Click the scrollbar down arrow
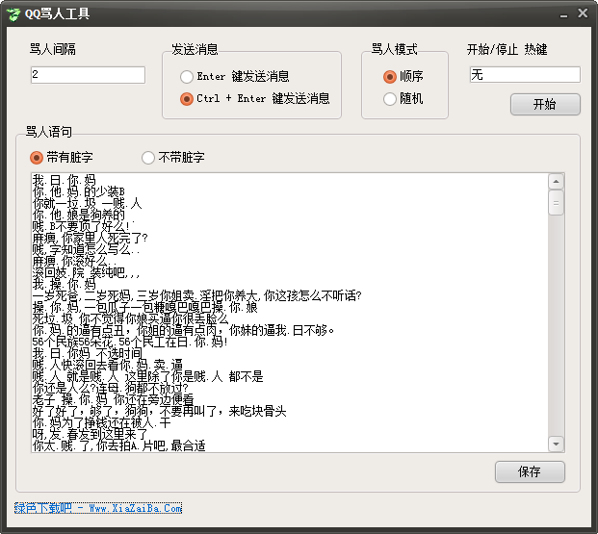 [x=556, y=445]
